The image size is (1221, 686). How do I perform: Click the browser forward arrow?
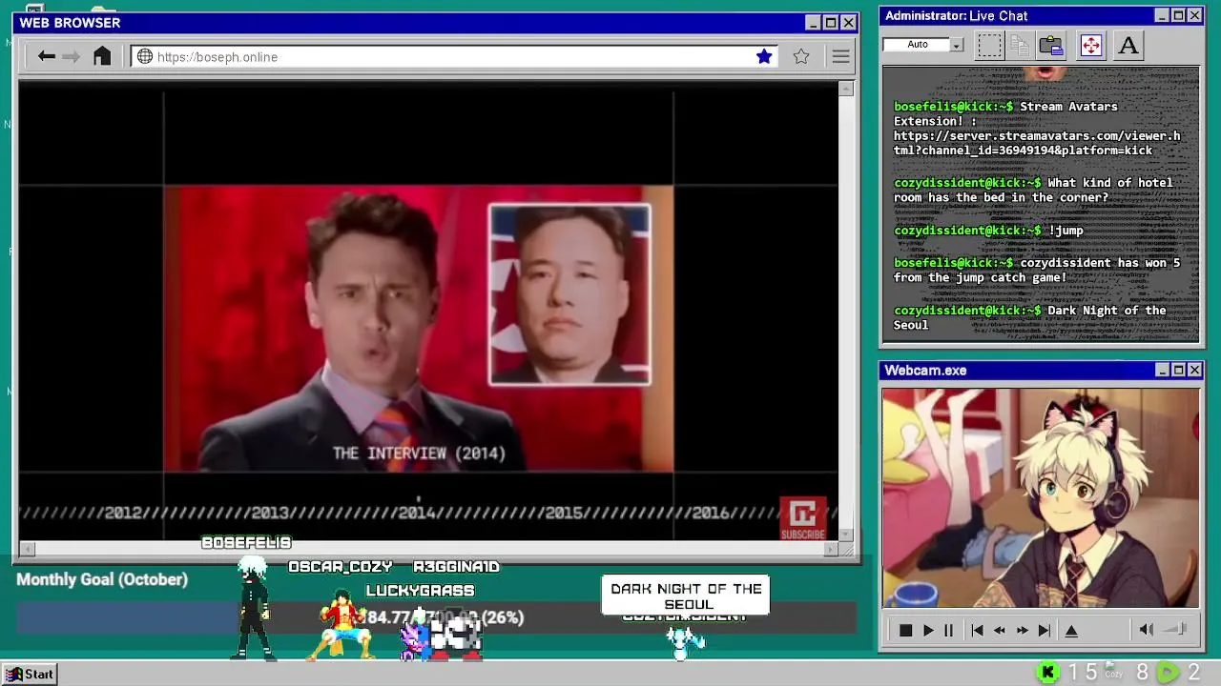[72, 56]
